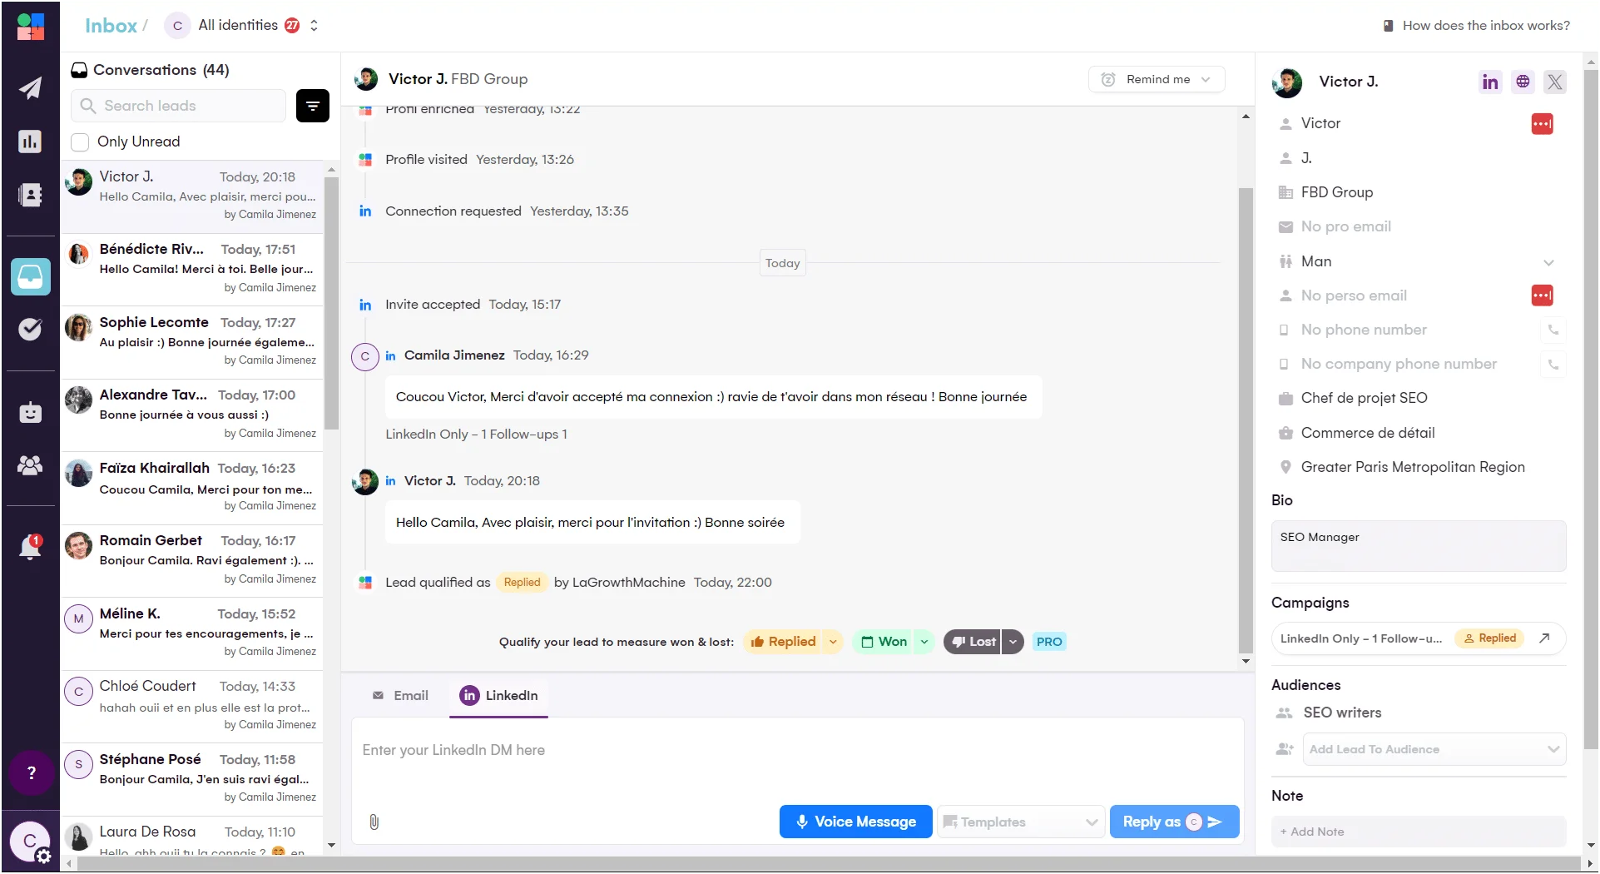Open Bénédicte Riv... conversation

[x=191, y=269]
